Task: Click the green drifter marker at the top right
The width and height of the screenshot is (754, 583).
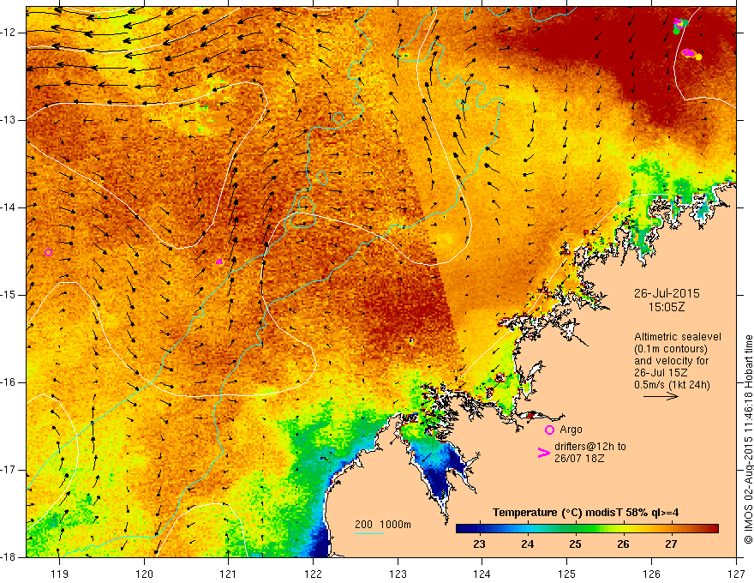Action: [677, 31]
